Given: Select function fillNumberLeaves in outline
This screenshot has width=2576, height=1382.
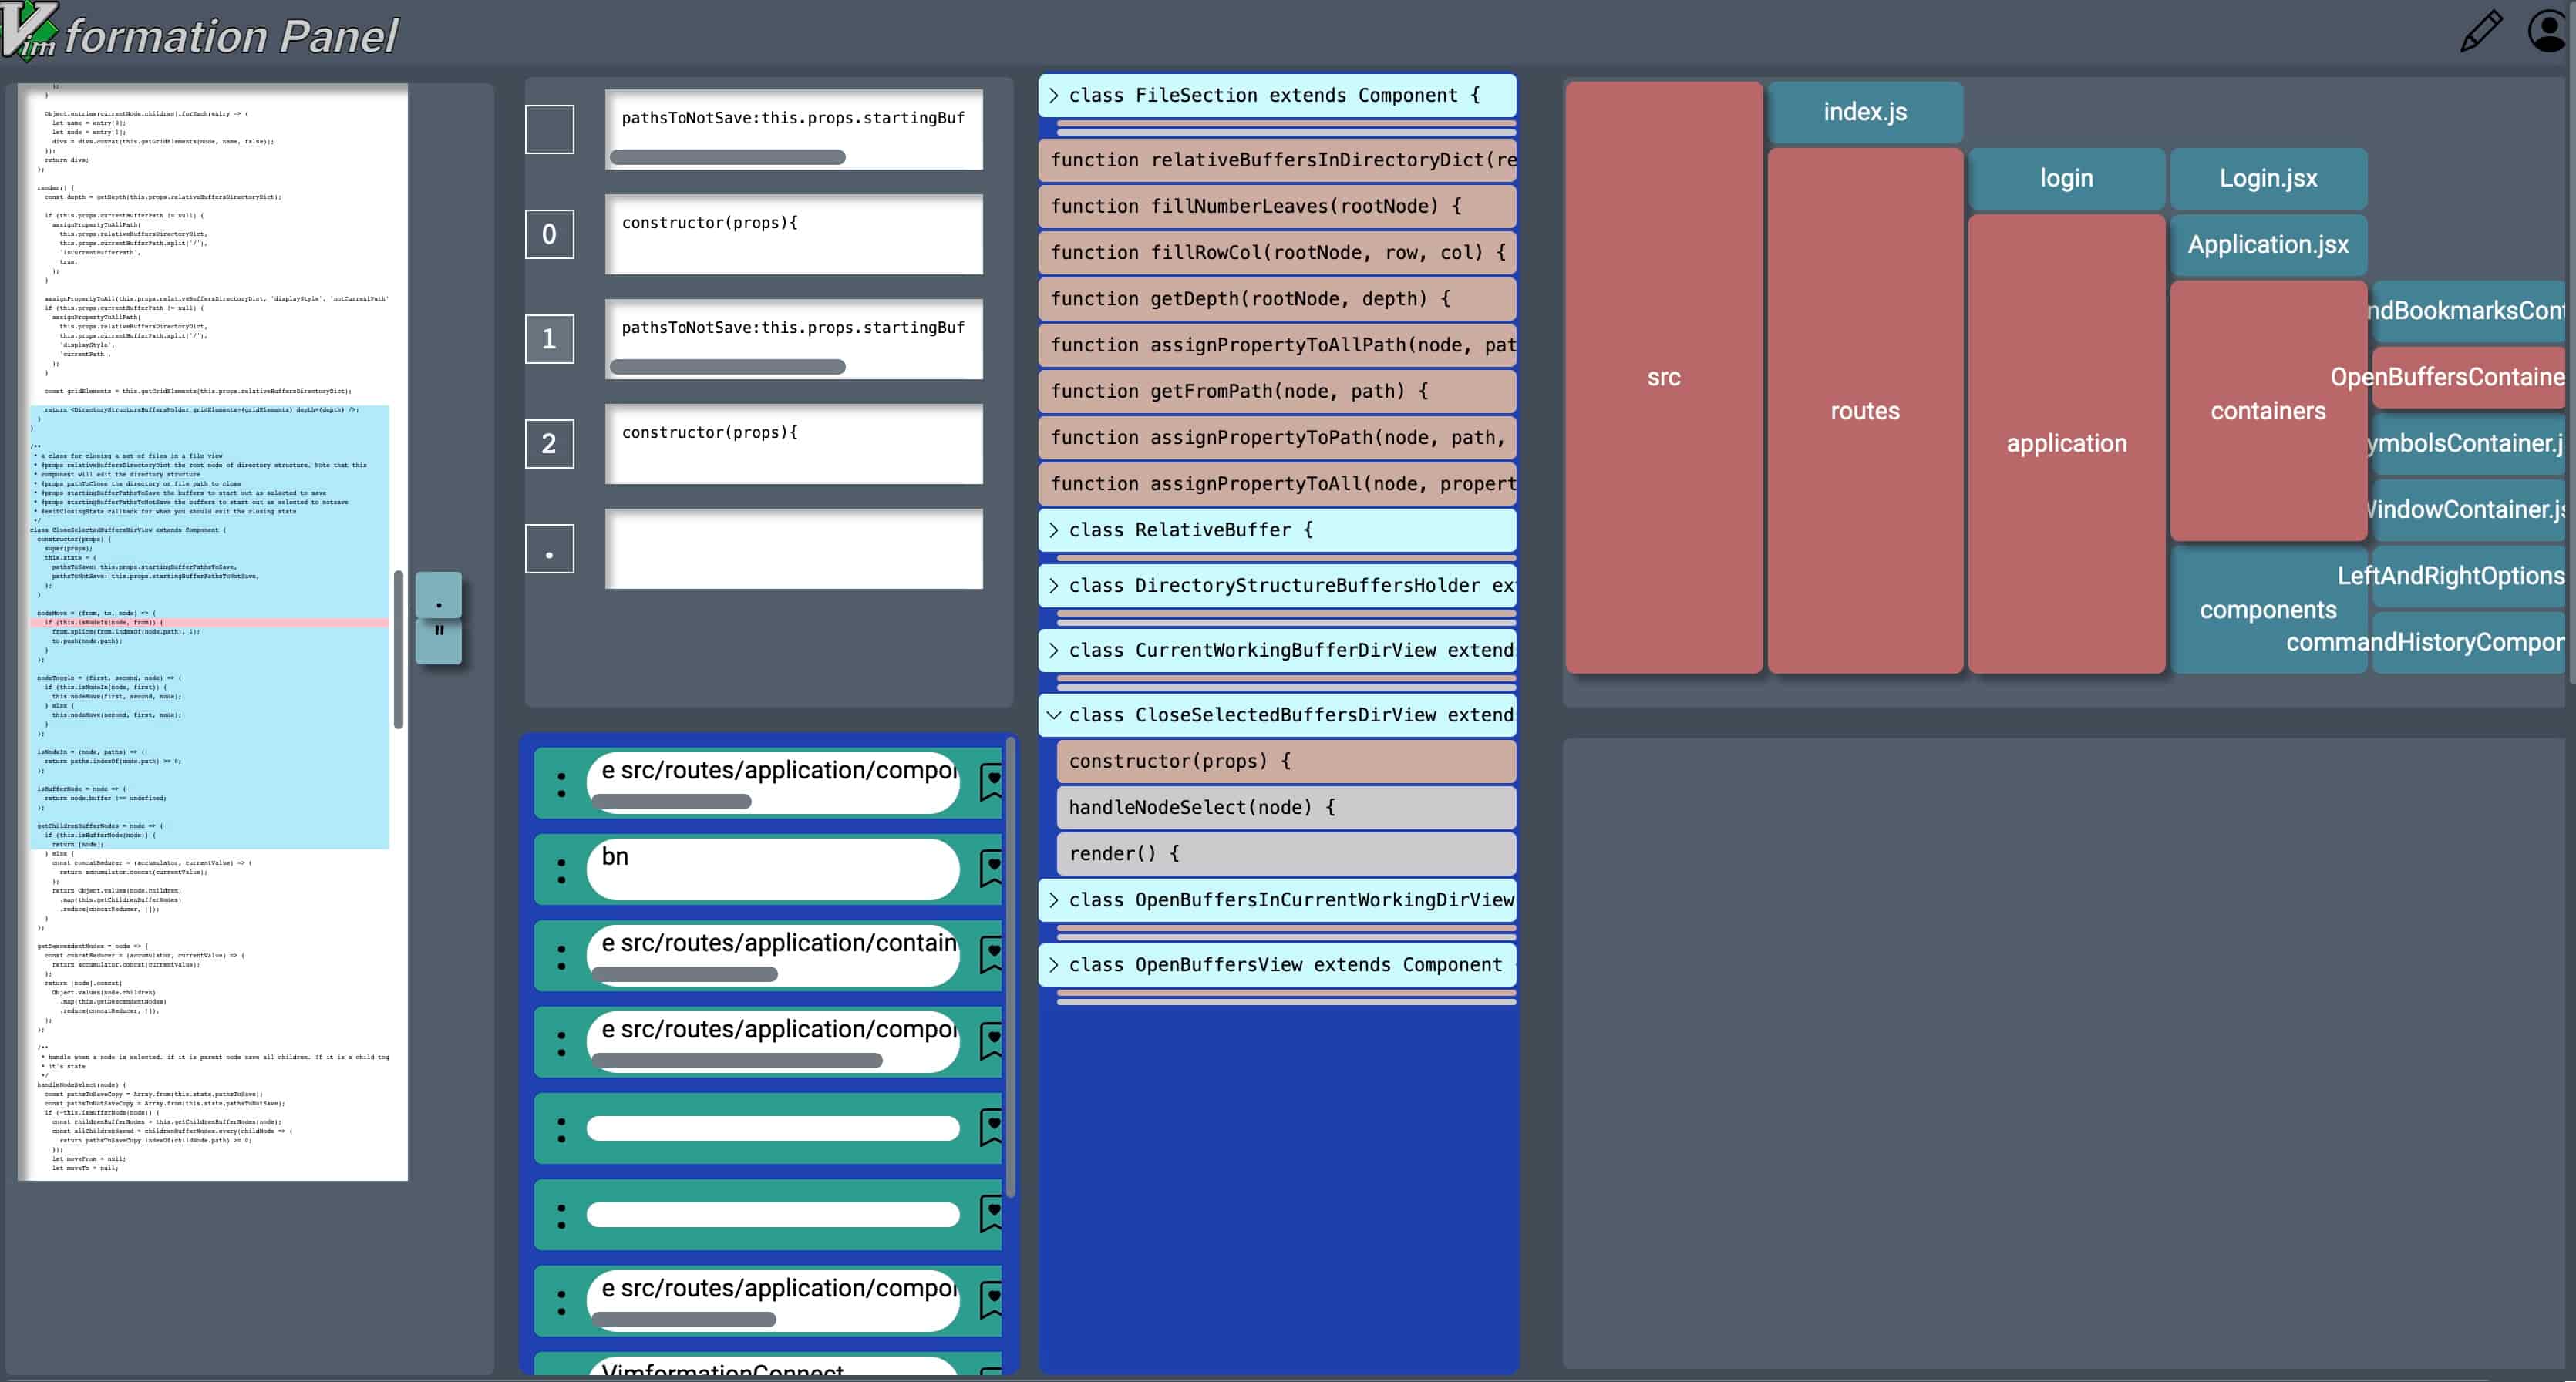Looking at the screenshot, I should (x=1277, y=206).
